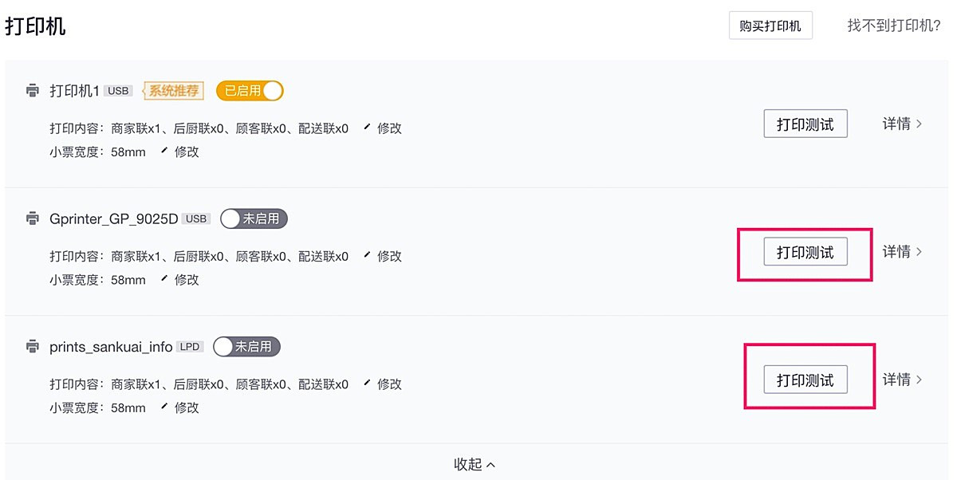Run 打印测试 for Gprinter_GP_9025D
Screen dimensions: 957x480
(805, 253)
